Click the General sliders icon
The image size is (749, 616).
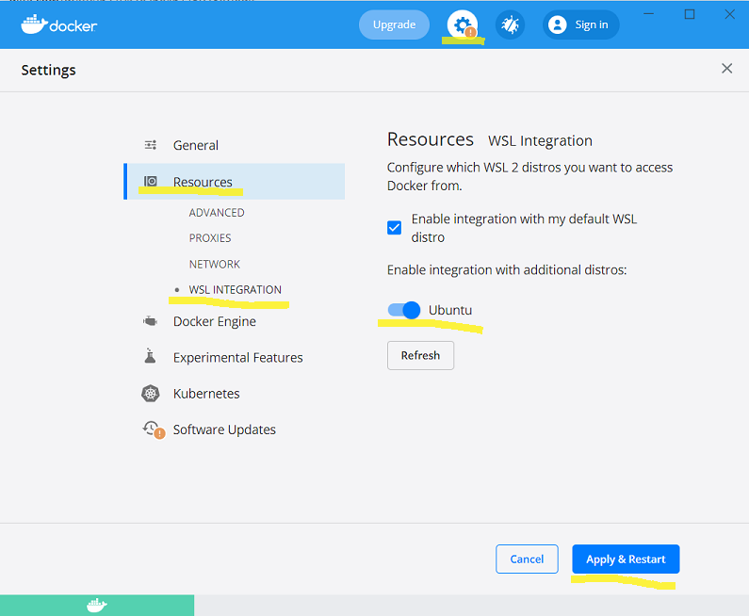click(151, 145)
